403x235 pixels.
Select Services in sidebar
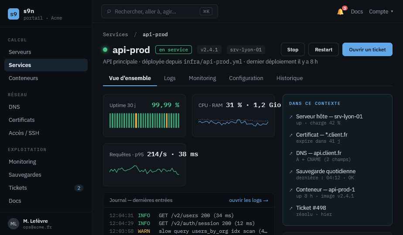pos(46,65)
